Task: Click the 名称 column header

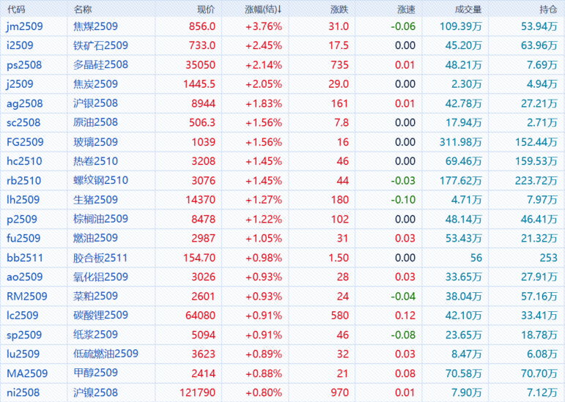Action: [x=83, y=10]
